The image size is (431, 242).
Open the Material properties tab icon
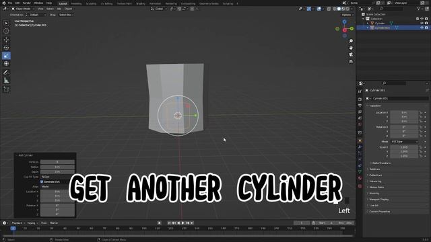[x=360, y=178]
